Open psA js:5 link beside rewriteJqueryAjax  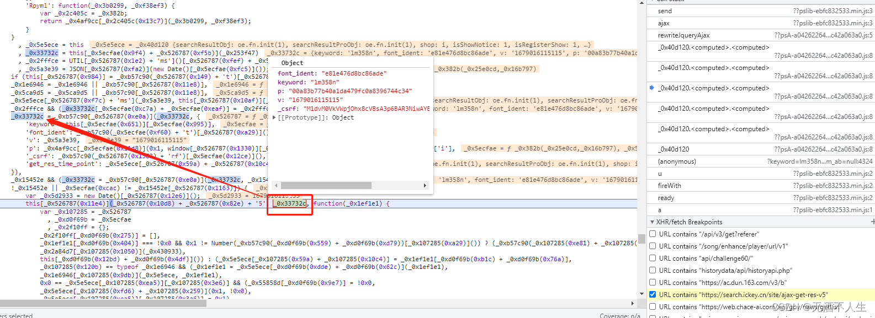tap(824, 35)
